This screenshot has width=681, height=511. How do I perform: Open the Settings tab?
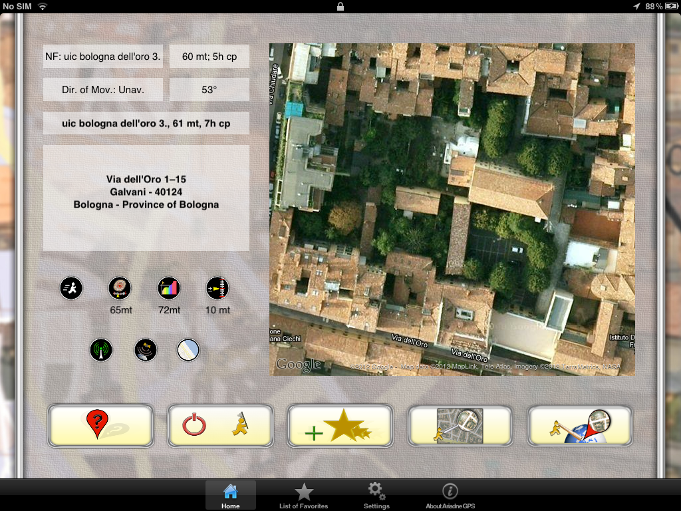pos(376,496)
